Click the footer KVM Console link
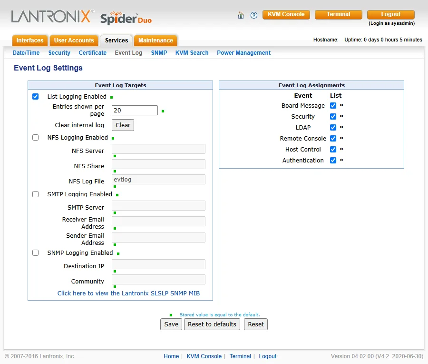Viewport: 428px width, 364px height. [204, 356]
